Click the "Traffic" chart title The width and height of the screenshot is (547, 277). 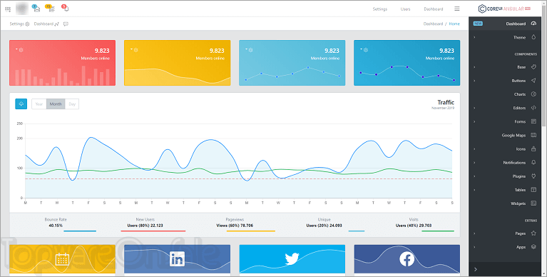[446, 102]
